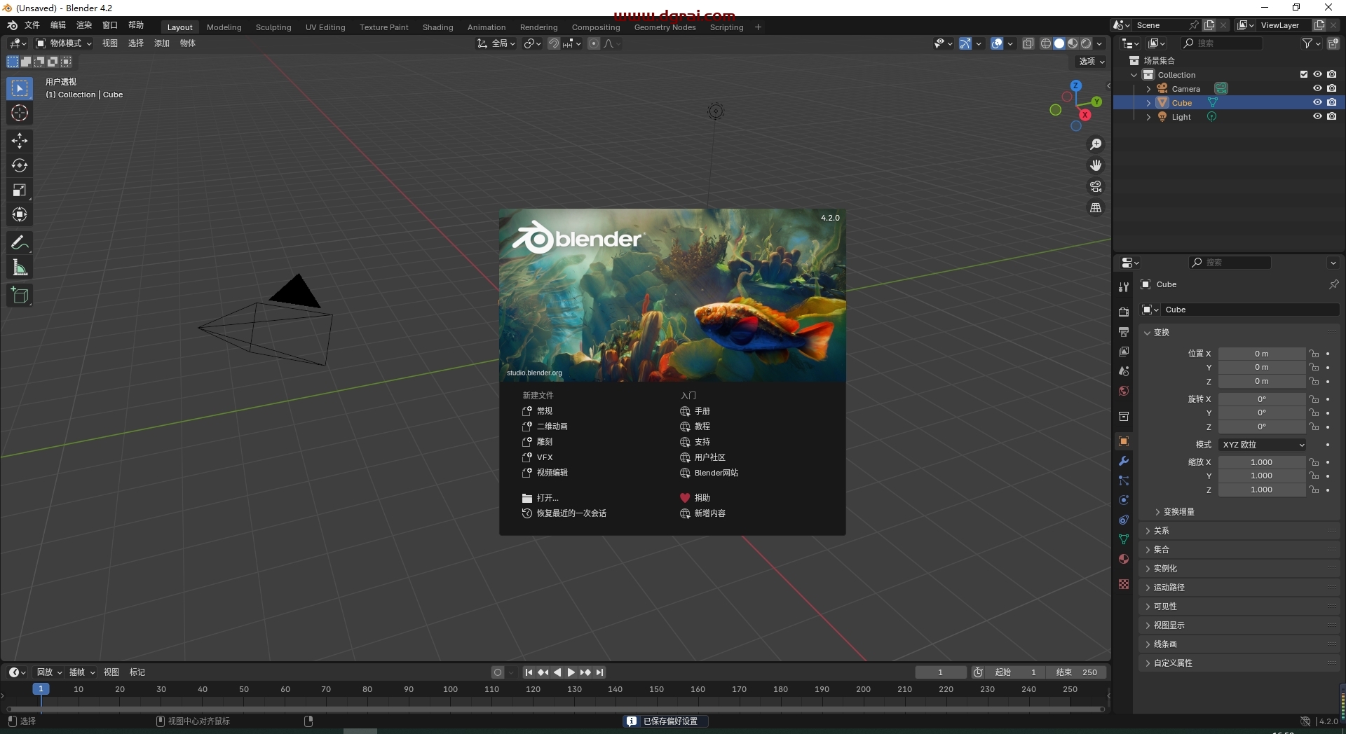
Task: Open the 全局 orientation dropdown
Action: tap(497, 43)
